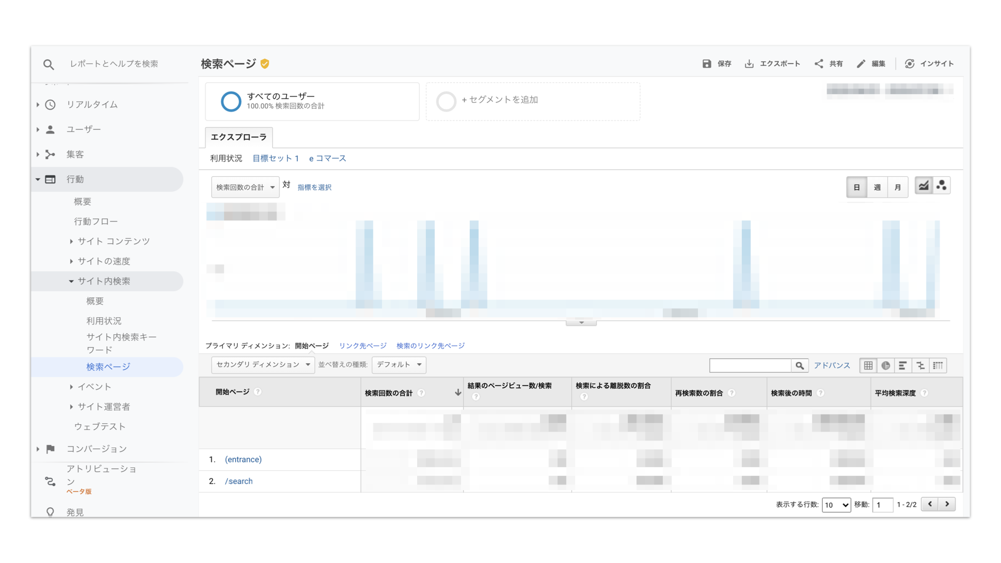1001x563 pixels.
Task: Click the エクスポート download icon
Action: point(749,64)
